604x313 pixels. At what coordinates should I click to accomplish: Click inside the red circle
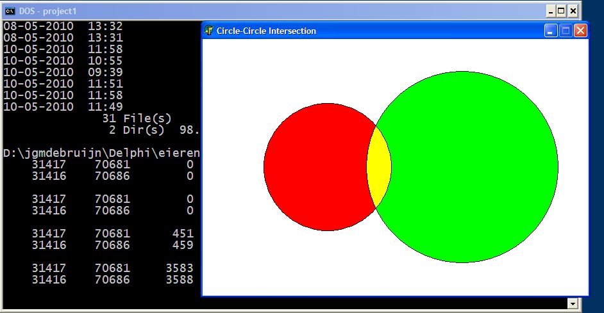(x=314, y=166)
